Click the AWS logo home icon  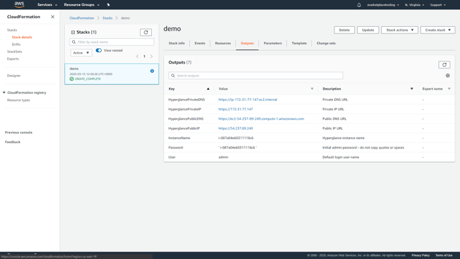[19, 5]
